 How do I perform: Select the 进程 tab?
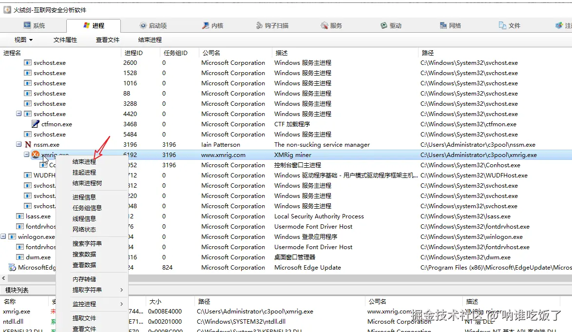pyautogui.click(x=94, y=25)
